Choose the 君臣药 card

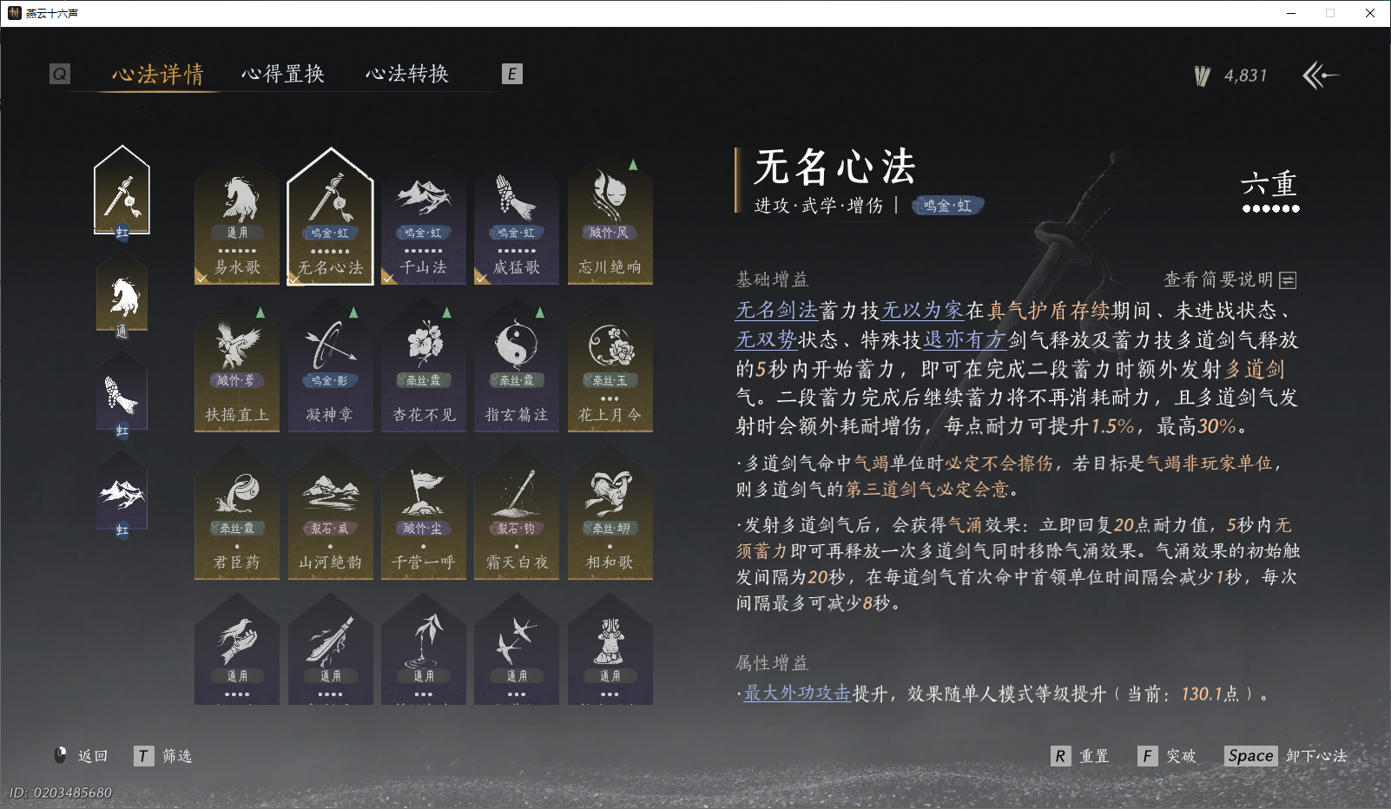click(x=237, y=512)
